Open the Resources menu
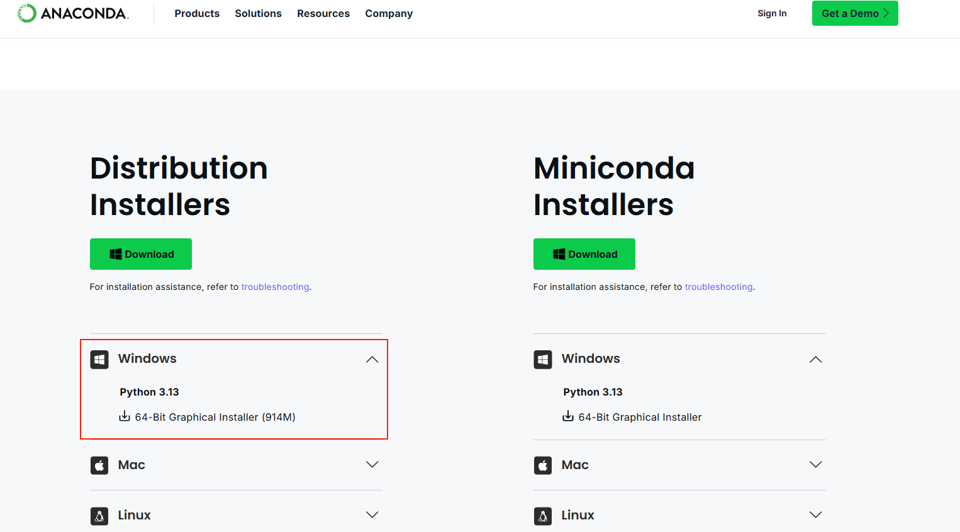The image size is (960, 532). pos(323,13)
